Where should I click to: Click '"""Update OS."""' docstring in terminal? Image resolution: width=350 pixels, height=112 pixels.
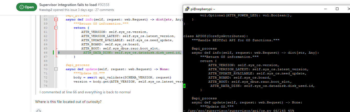[x=217, y=107]
